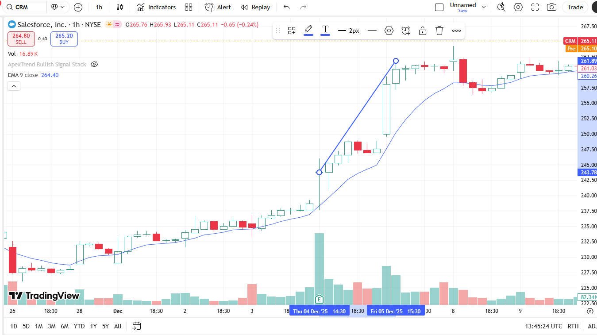Expand the Unnamed layout dropdown arrow

[484, 7]
